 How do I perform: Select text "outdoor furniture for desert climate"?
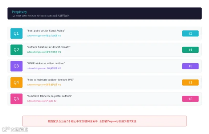coord(49,47)
